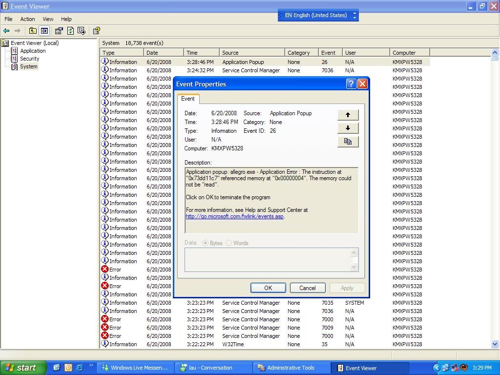Select the Application log in the tree
Screen dimensions: 500x375
coord(33,51)
